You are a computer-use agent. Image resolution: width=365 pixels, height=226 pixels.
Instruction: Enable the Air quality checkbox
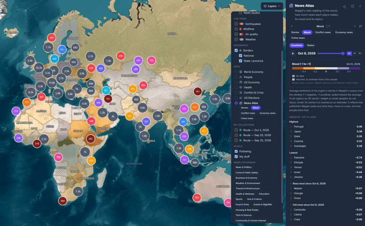pyautogui.click(x=236, y=34)
